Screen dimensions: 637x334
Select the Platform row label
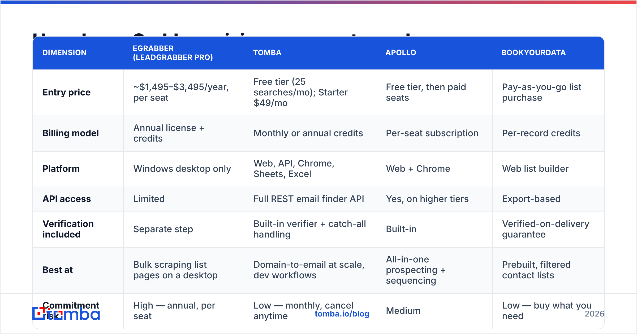[61, 169]
